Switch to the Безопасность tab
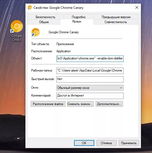The height and width of the screenshot is (153, 152). point(46,17)
